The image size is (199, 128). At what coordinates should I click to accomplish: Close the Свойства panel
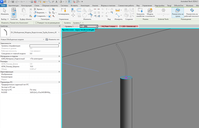point(60,26)
